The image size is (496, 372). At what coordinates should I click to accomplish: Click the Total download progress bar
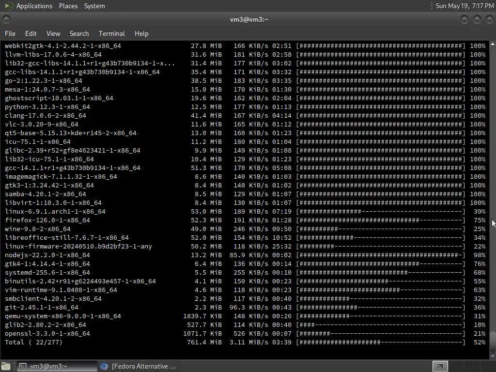(381, 342)
